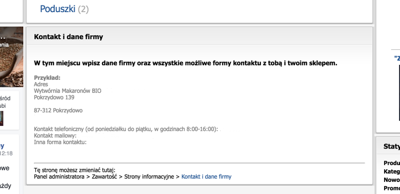Click the Pokrzydowo 139 address line

coord(54,97)
